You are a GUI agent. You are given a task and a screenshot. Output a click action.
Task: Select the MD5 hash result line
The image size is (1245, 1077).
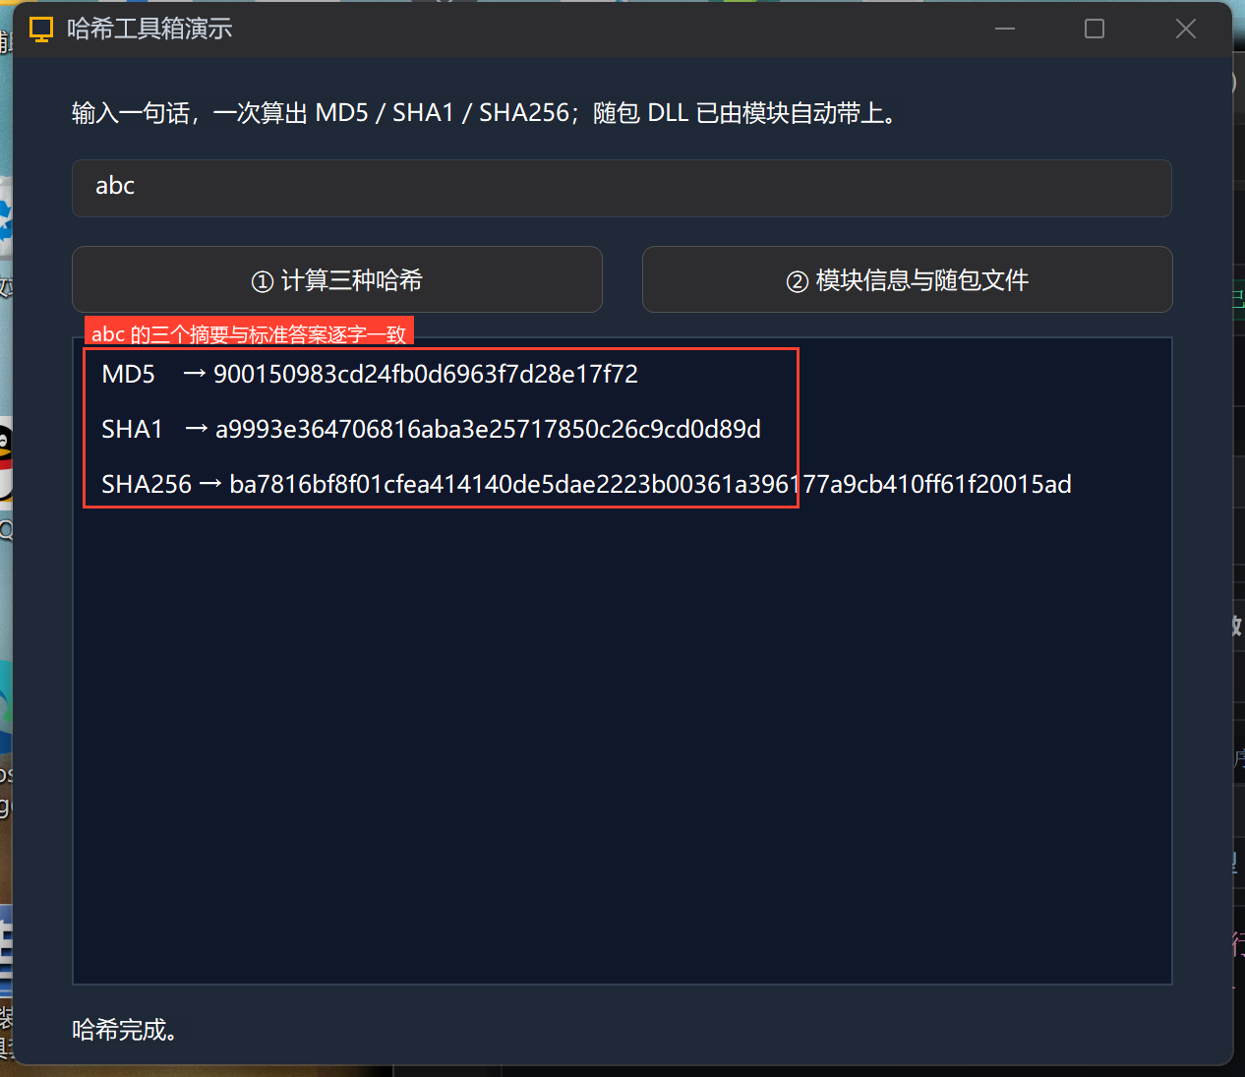point(370,374)
